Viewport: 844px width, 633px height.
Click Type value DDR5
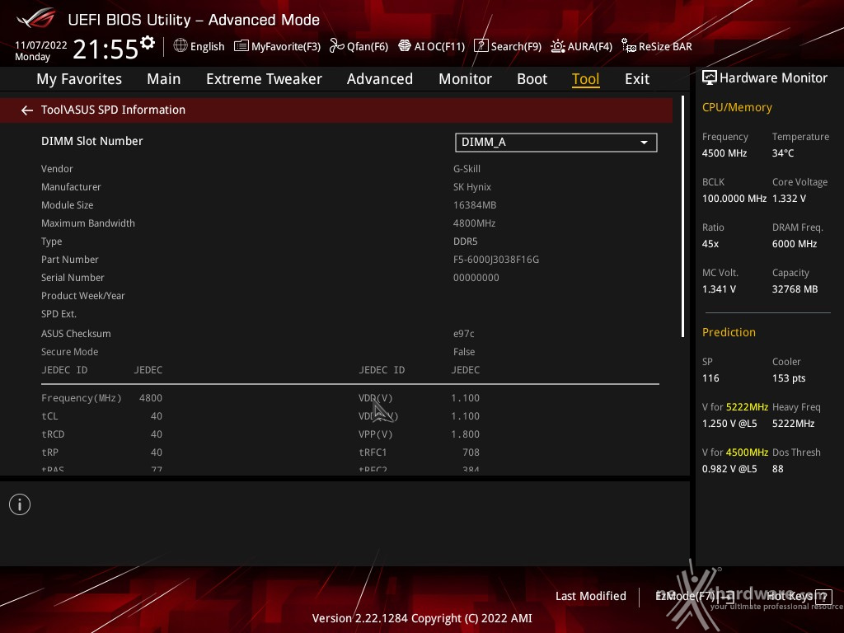point(465,241)
